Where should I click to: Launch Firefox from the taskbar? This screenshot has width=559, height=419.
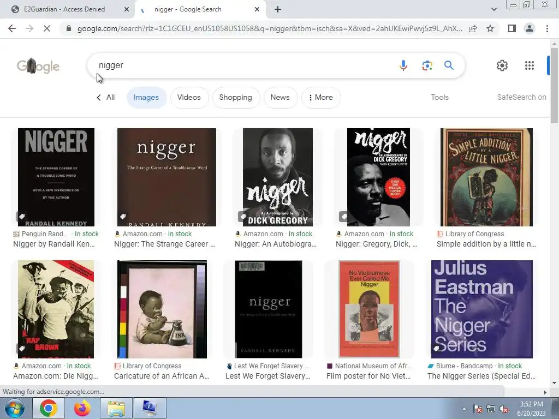click(82, 408)
